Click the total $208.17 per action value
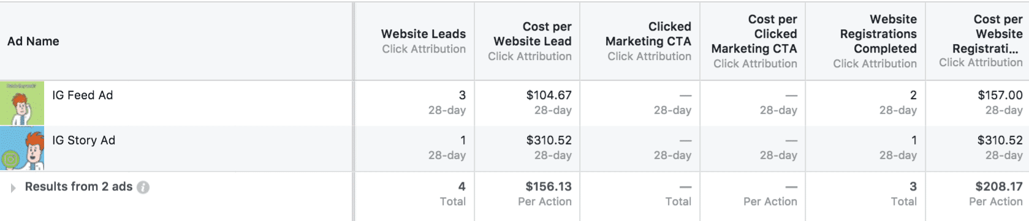Viewport: 1029px width, 221px height. tap(999, 186)
